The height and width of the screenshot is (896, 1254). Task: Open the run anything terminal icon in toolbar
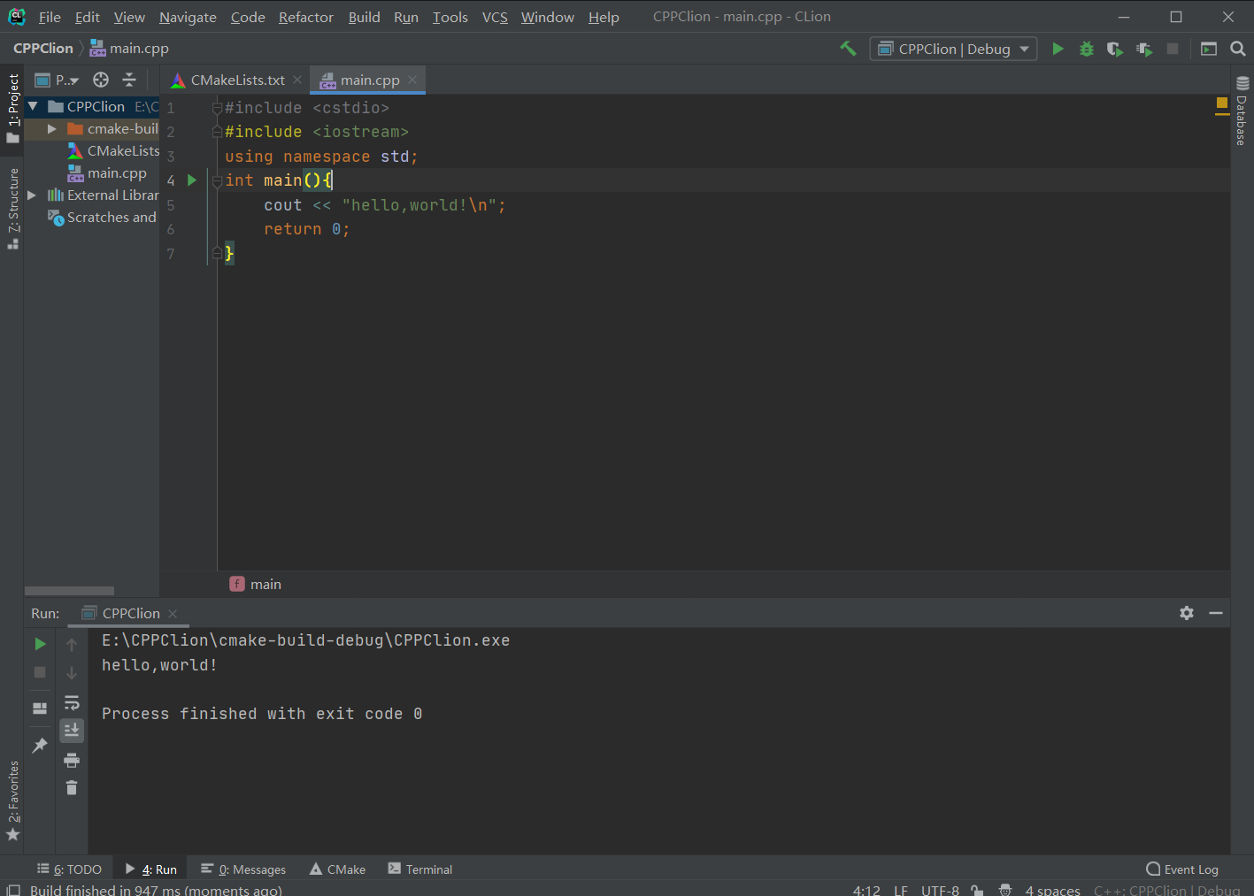coord(1209,49)
